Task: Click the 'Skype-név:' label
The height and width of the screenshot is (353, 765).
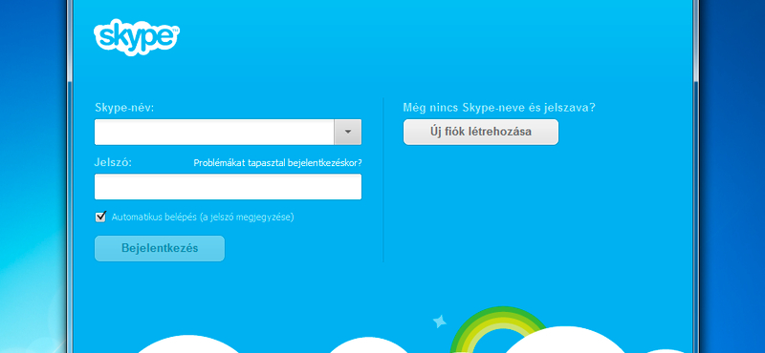Action: (x=124, y=108)
